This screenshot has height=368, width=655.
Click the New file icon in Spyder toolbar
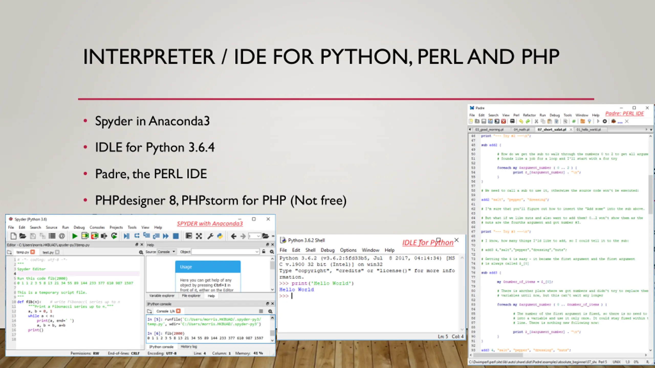click(13, 236)
